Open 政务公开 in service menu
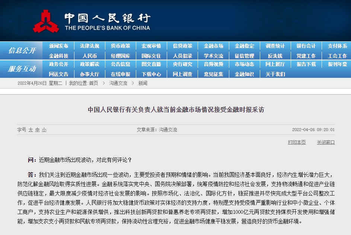Image resolution: width=351 pixels, height=235 pixels. pos(59,64)
